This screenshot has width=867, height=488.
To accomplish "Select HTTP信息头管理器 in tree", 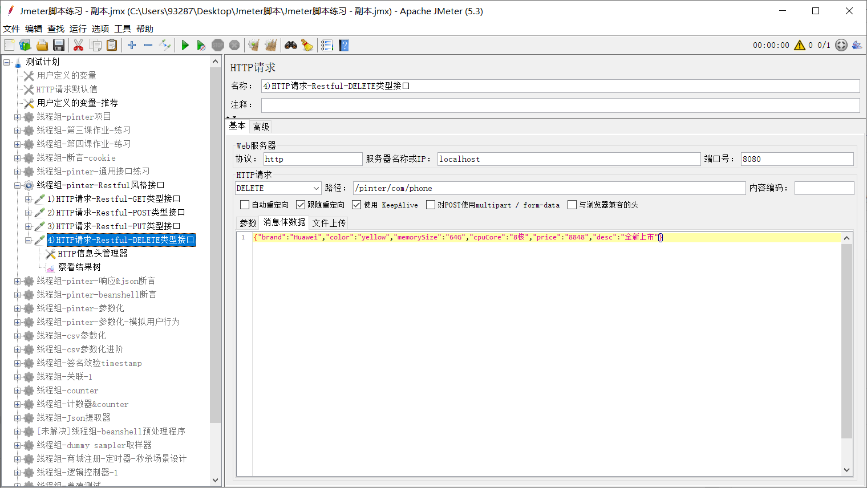I will point(92,254).
